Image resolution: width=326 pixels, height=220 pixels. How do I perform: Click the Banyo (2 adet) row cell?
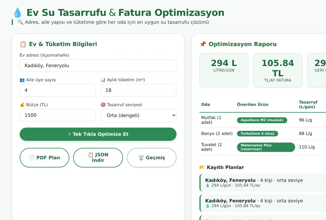(x=217, y=133)
